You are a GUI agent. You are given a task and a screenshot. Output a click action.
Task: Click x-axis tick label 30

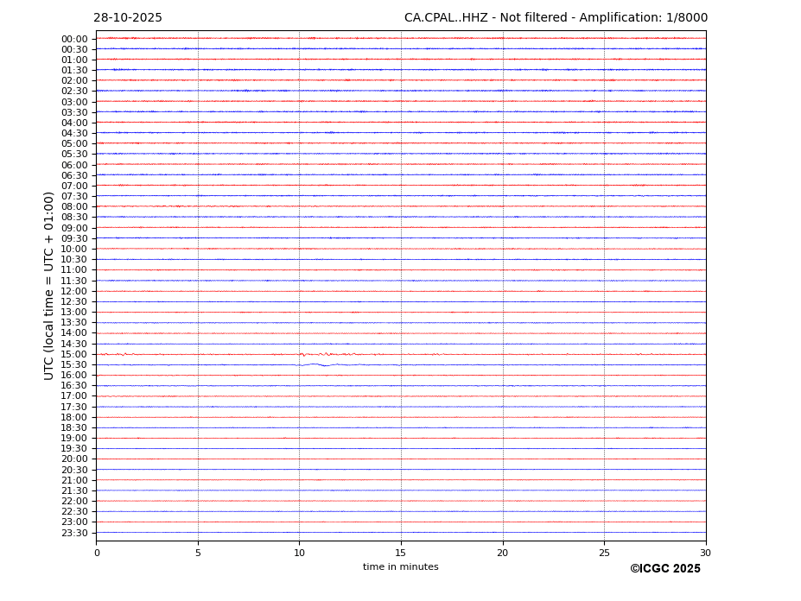click(705, 553)
